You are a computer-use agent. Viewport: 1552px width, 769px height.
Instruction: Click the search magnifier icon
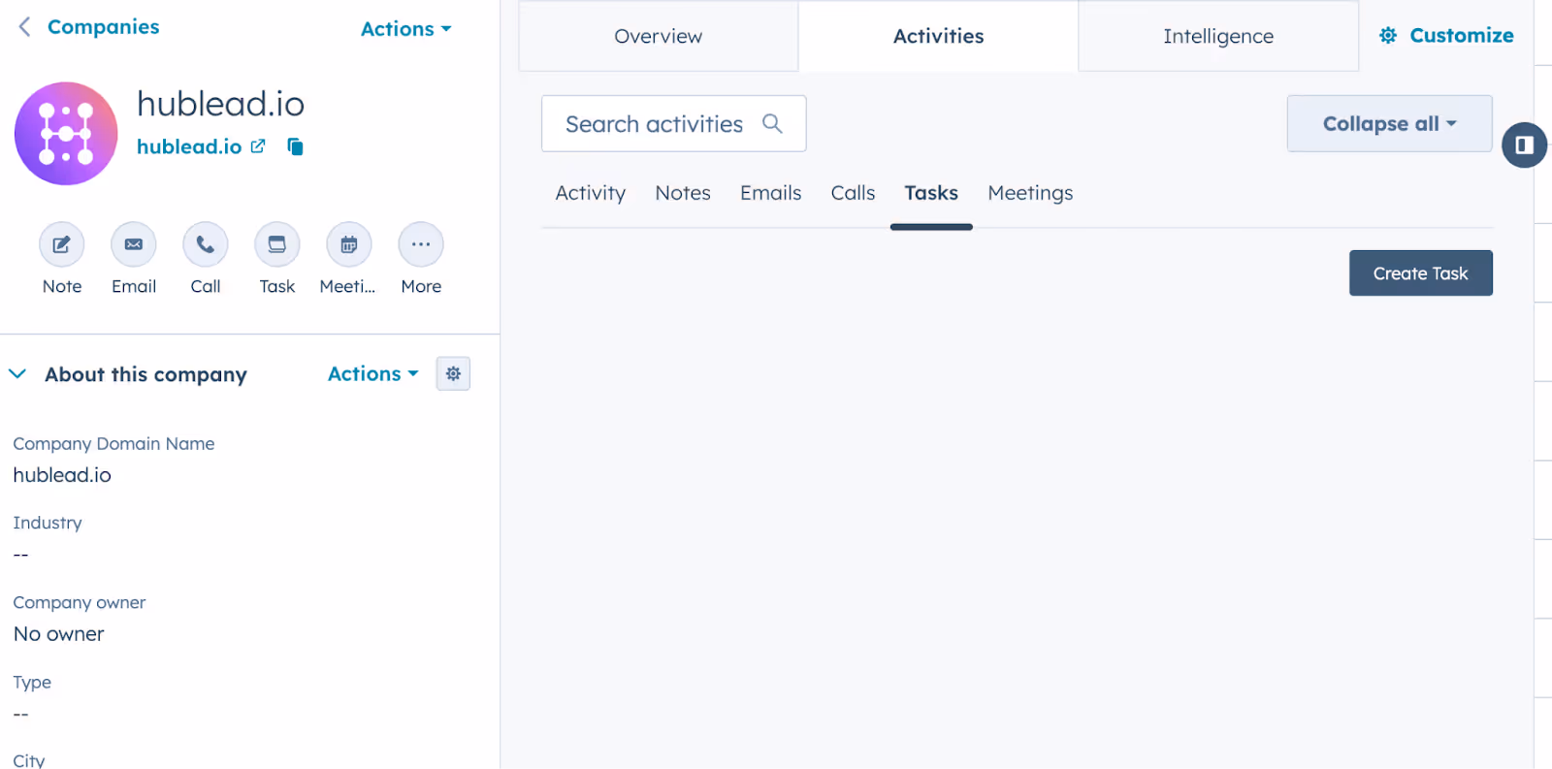point(772,123)
